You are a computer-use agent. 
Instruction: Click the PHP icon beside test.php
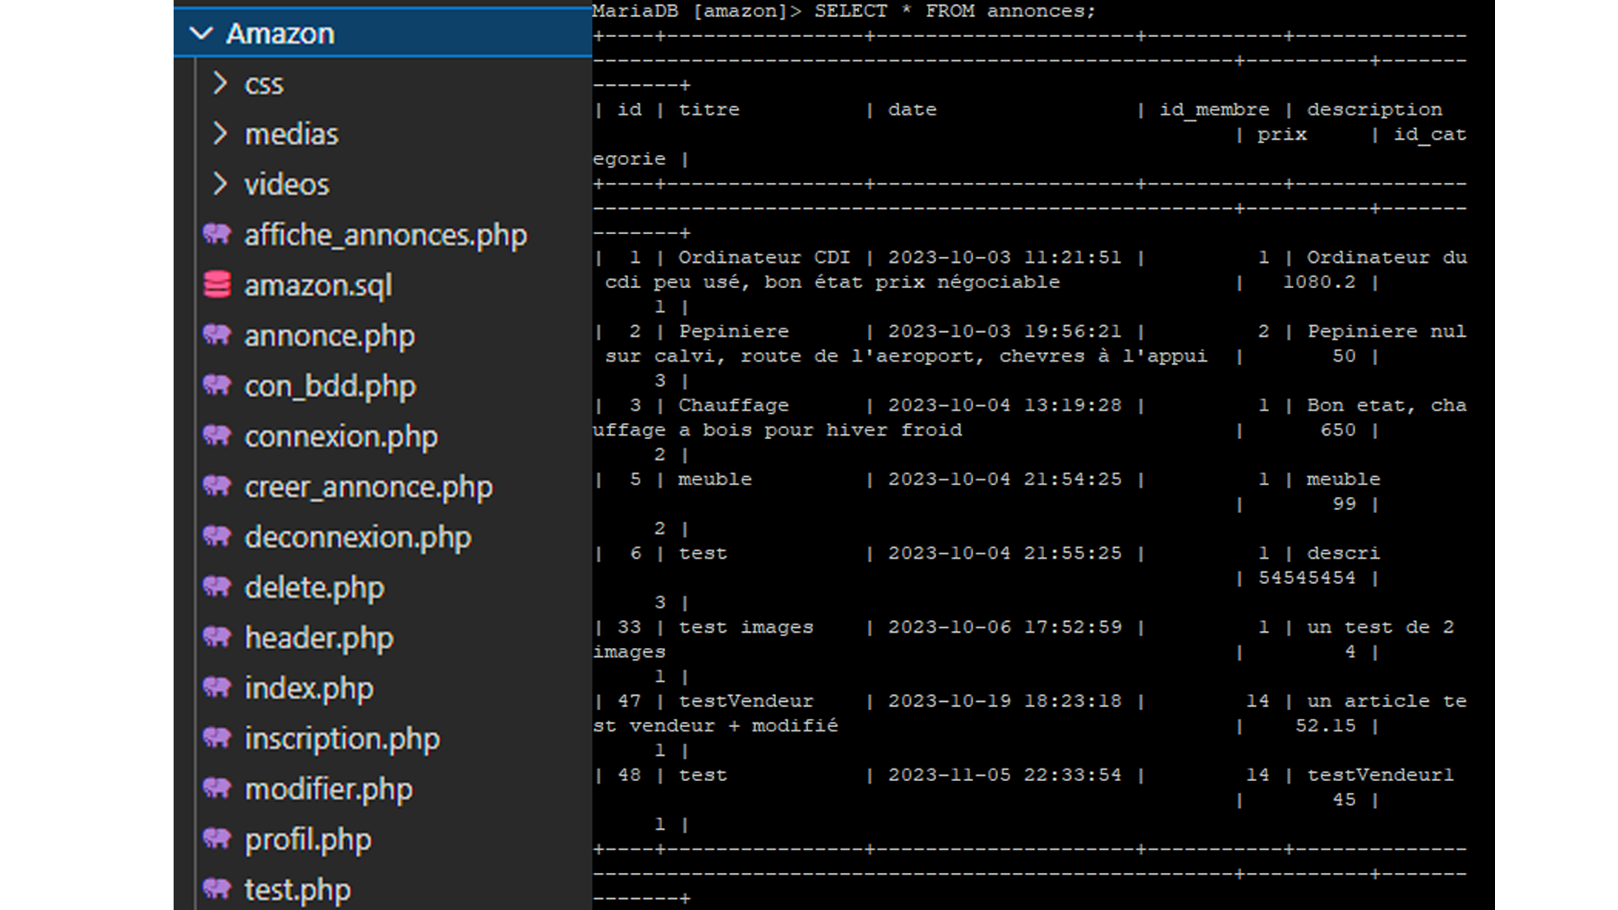pyautogui.click(x=217, y=889)
